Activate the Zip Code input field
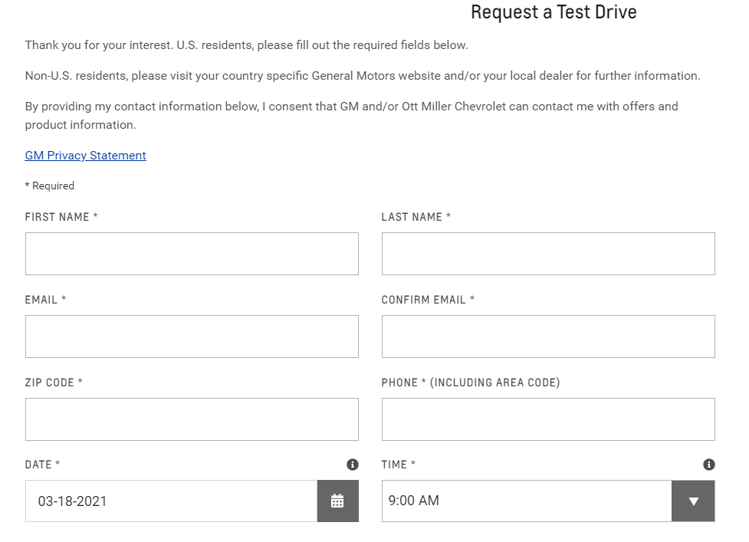 coord(192,419)
